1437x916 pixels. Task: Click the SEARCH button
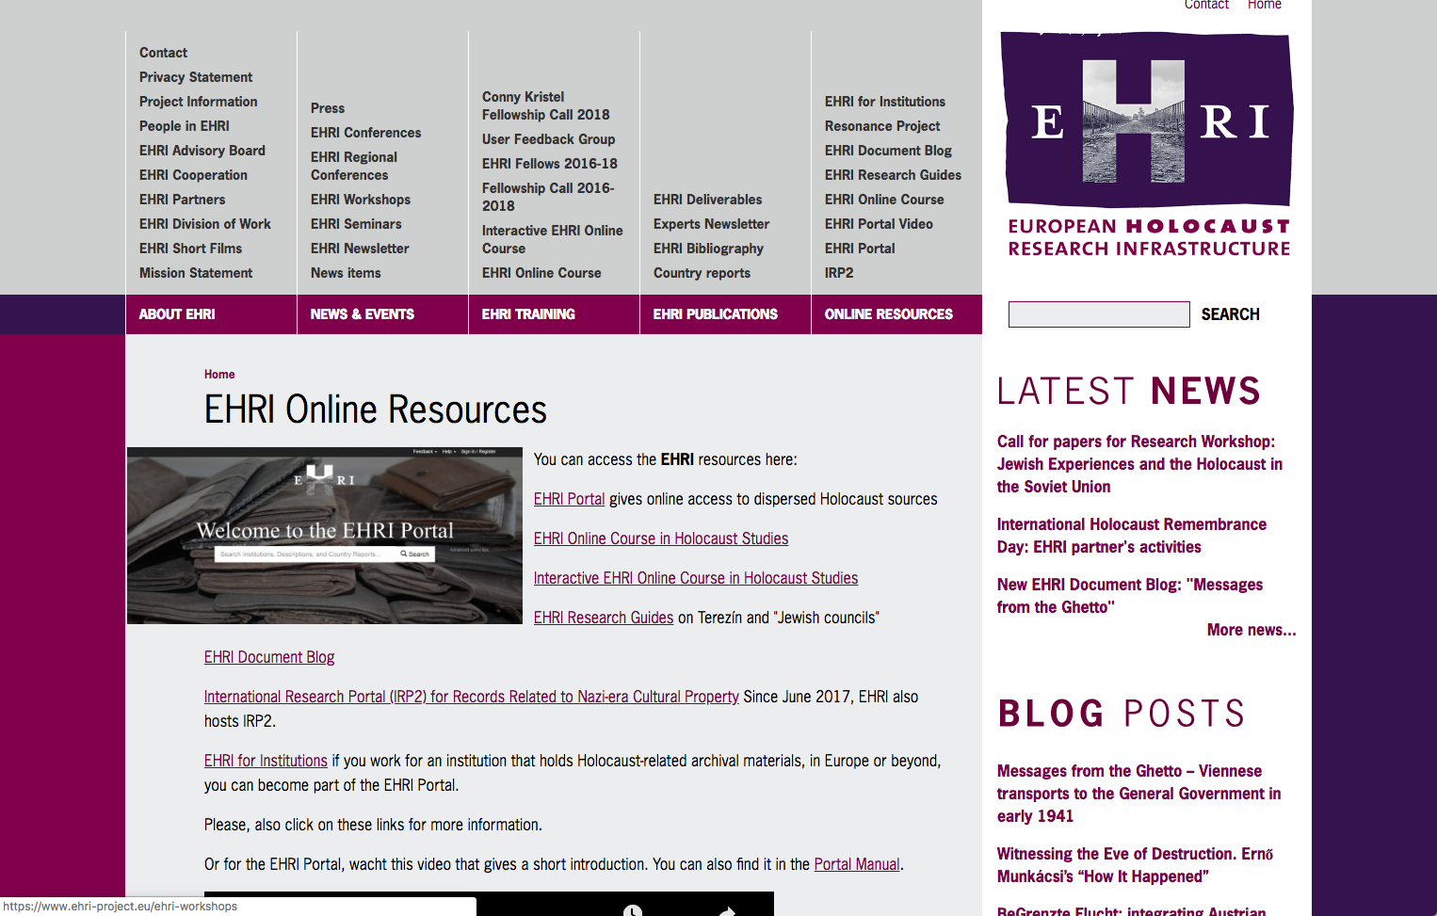coord(1230,314)
